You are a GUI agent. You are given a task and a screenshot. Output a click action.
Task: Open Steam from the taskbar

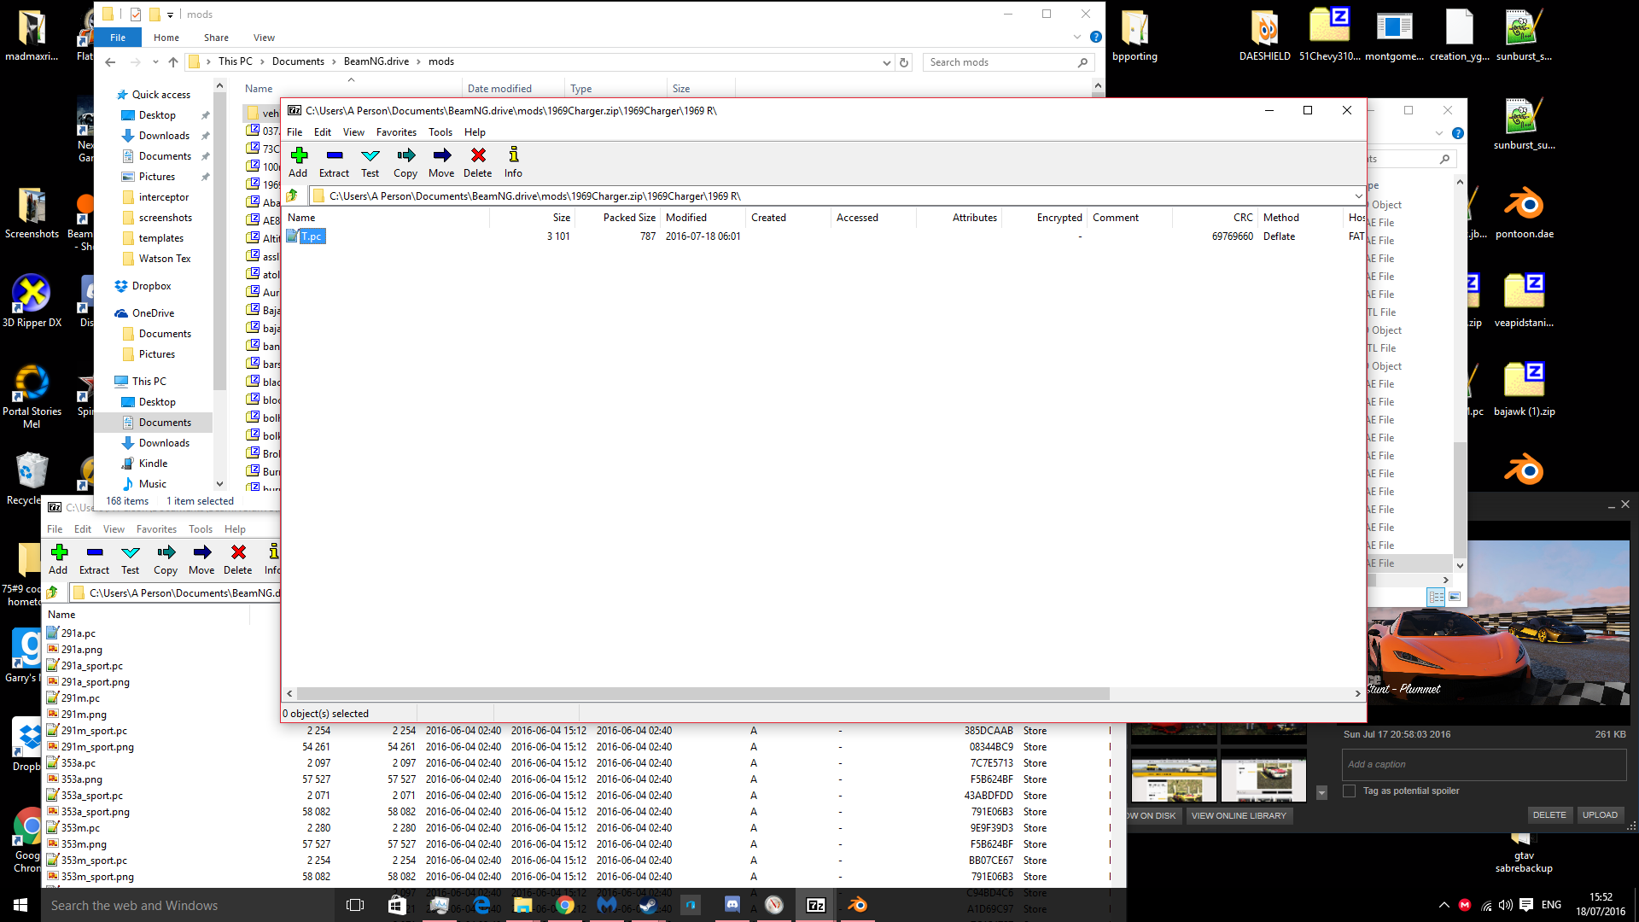coord(648,905)
